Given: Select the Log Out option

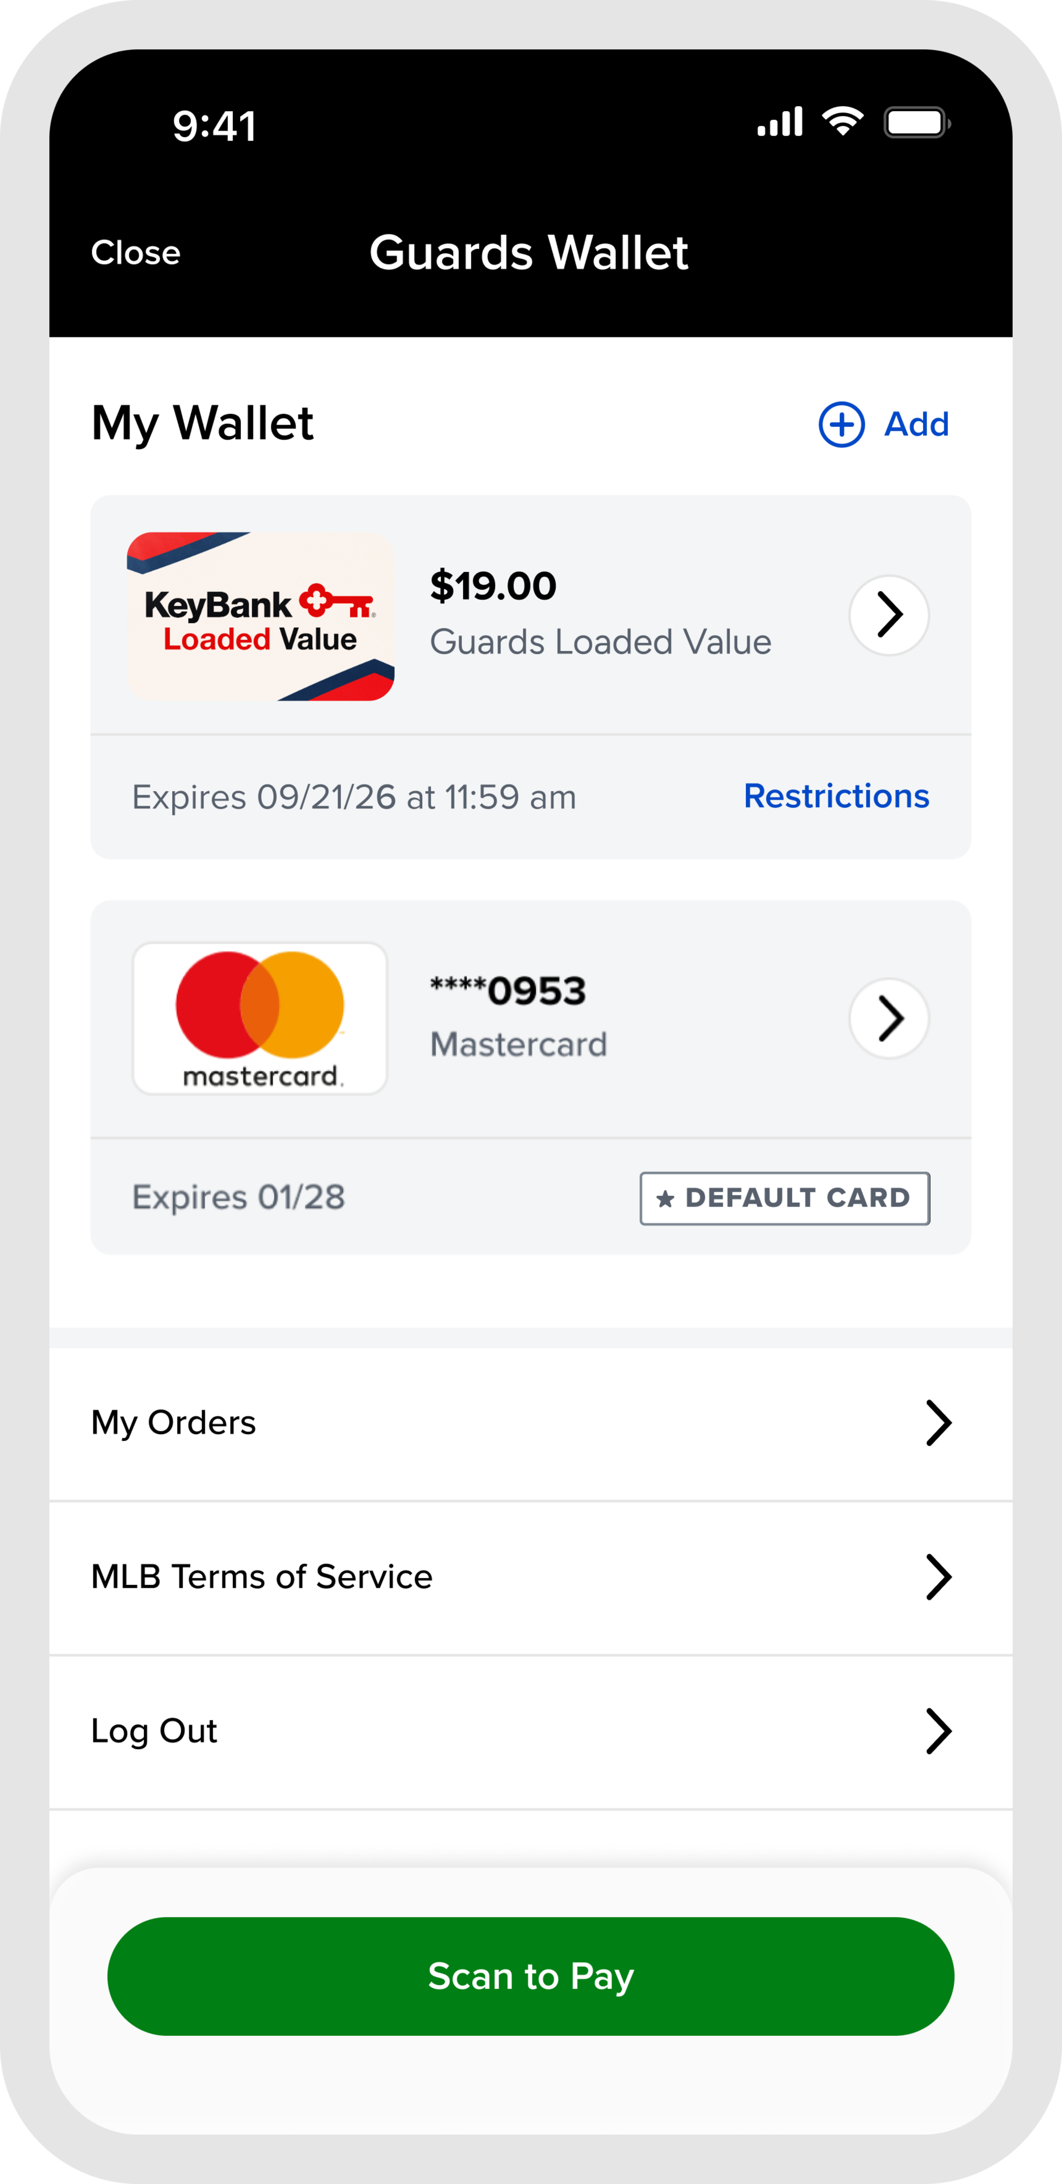Looking at the screenshot, I should [154, 1731].
